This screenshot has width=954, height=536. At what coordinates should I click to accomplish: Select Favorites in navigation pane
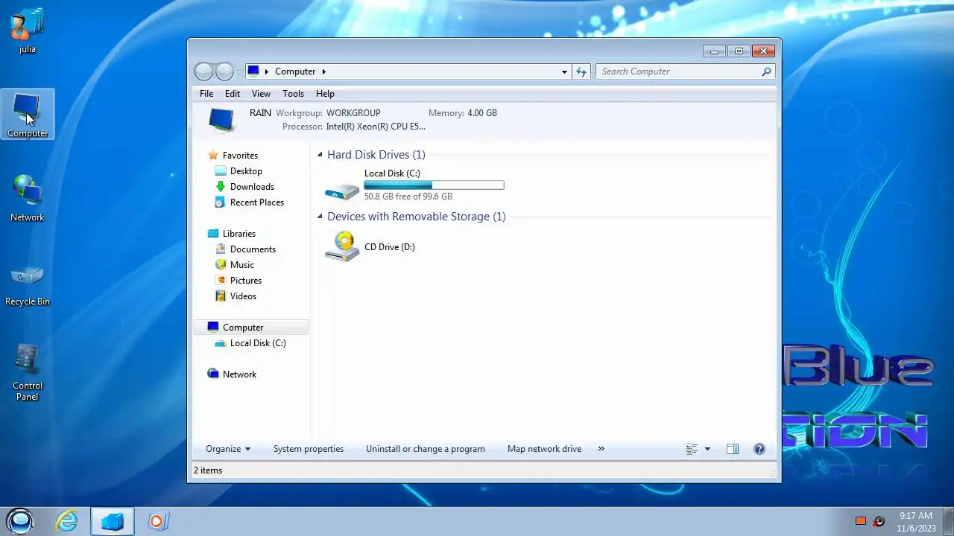(x=240, y=156)
